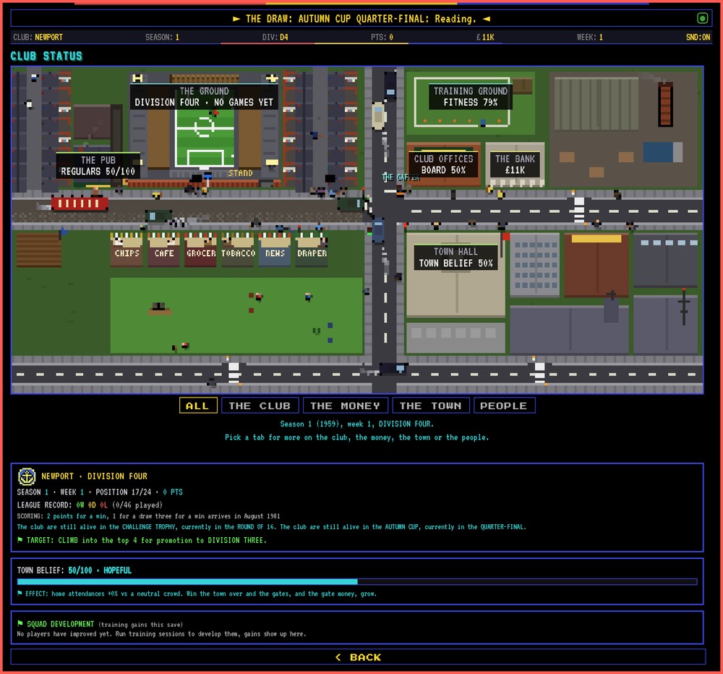This screenshot has height=674, width=723.
Task: Click the Autumn Cup draw ticker headline
Action: tap(361, 19)
